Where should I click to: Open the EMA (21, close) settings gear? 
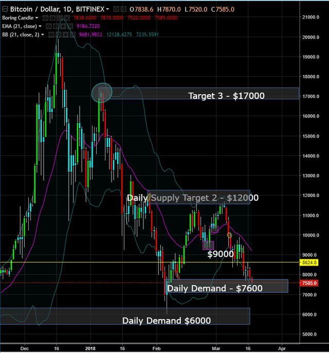(56, 26)
